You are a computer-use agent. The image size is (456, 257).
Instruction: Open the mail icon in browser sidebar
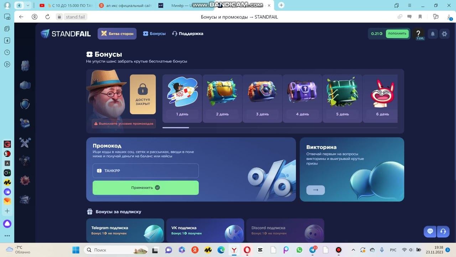(x=7, y=201)
